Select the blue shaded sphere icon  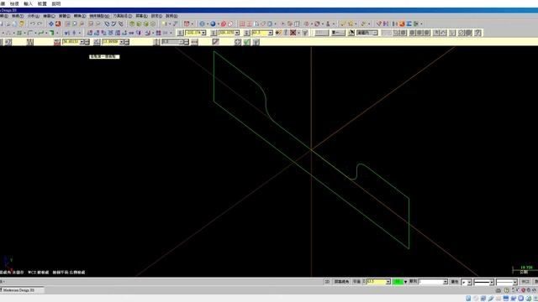coord(213,23)
